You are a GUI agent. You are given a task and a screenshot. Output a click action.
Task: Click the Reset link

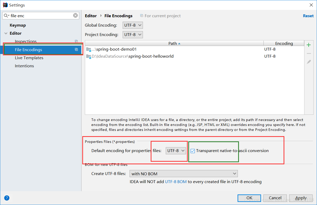click(x=308, y=16)
